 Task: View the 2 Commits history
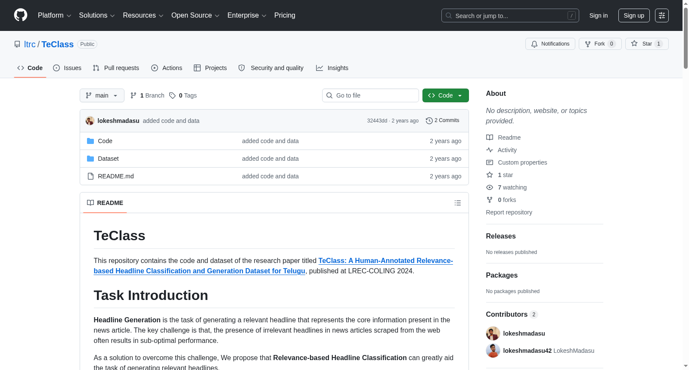tap(443, 120)
